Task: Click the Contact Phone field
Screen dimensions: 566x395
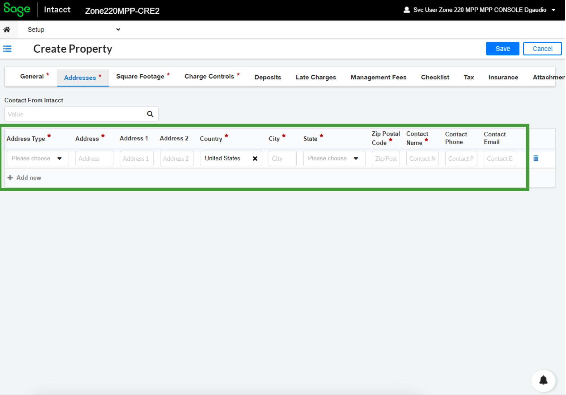Action: (x=461, y=159)
